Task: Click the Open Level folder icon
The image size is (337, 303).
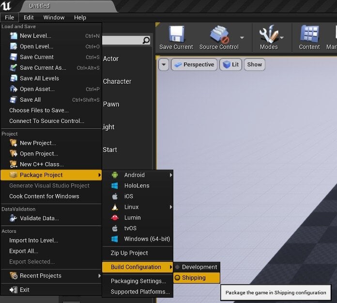Action: pyautogui.click(x=14, y=46)
